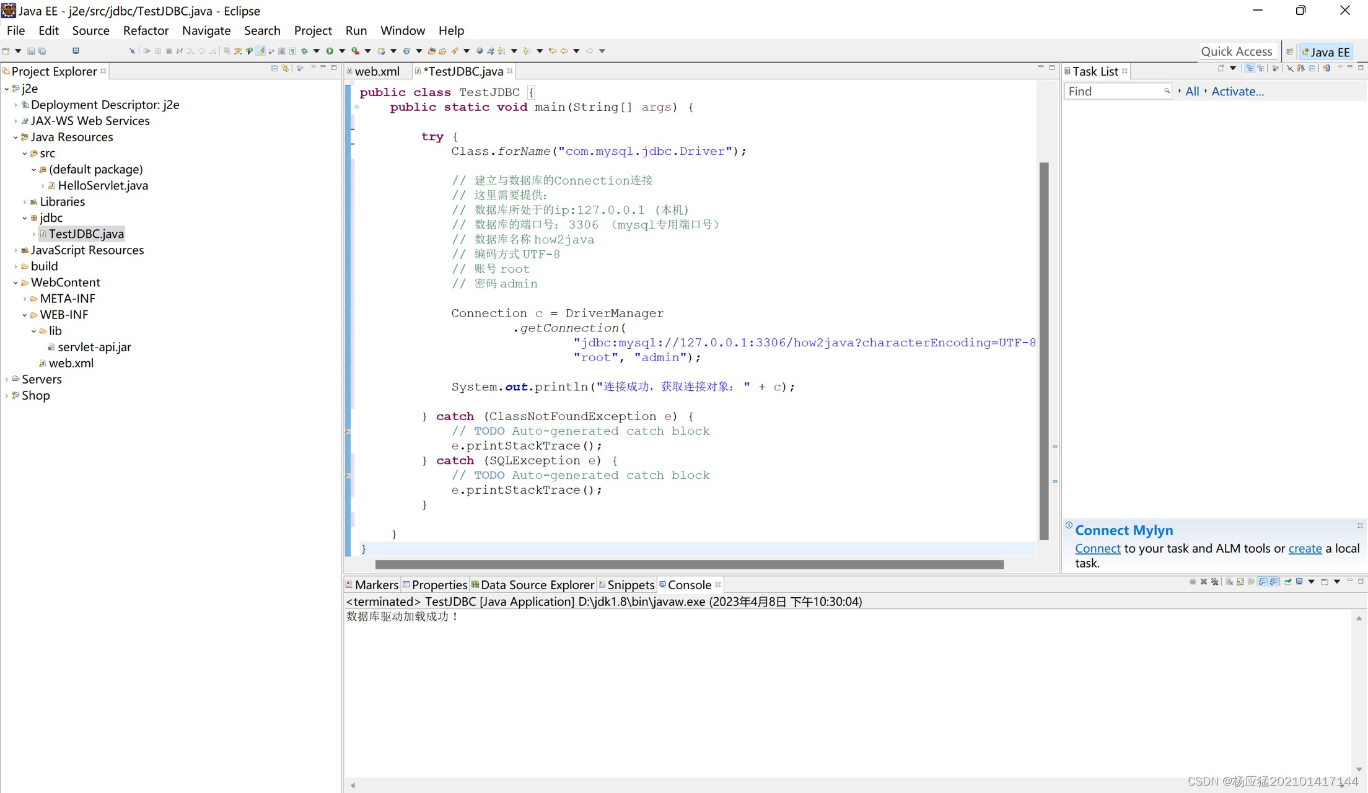
Task: Click the All filter link in Task List
Action: coord(1192,91)
